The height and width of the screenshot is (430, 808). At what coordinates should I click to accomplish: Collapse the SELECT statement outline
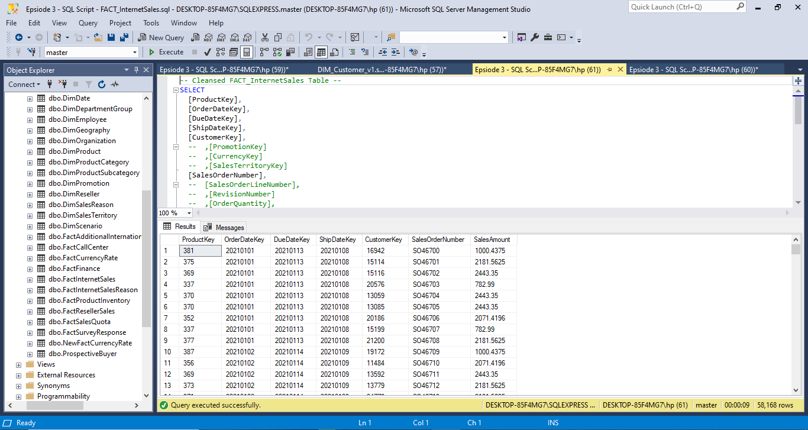[176, 90]
